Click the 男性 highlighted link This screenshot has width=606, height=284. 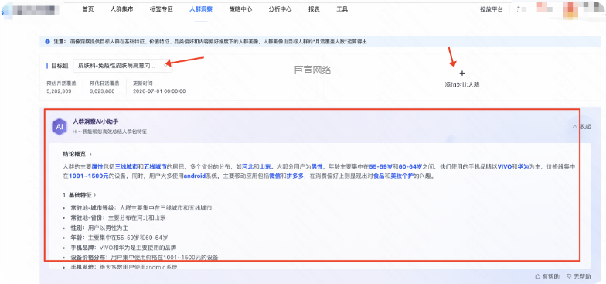click(x=317, y=167)
